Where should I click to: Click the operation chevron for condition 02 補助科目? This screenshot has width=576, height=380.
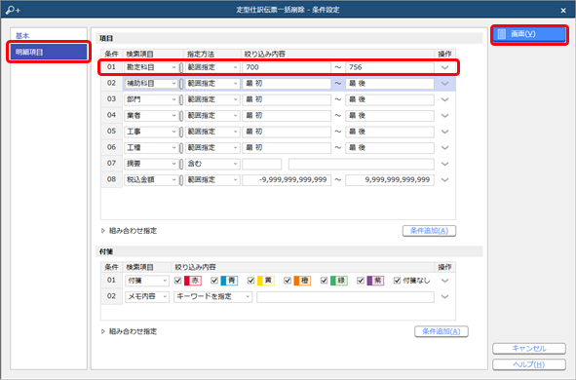[x=444, y=84]
